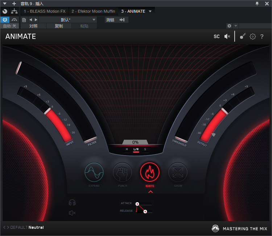Add insert with plus icon

(x=14, y=4)
